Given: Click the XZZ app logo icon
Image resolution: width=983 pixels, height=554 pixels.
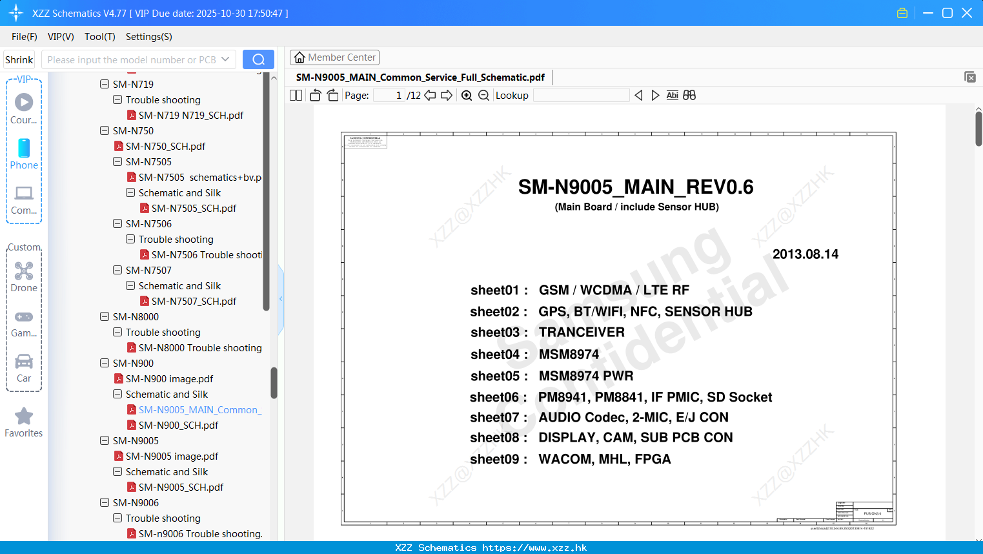Looking at the screenshot, I should [15, 13].
